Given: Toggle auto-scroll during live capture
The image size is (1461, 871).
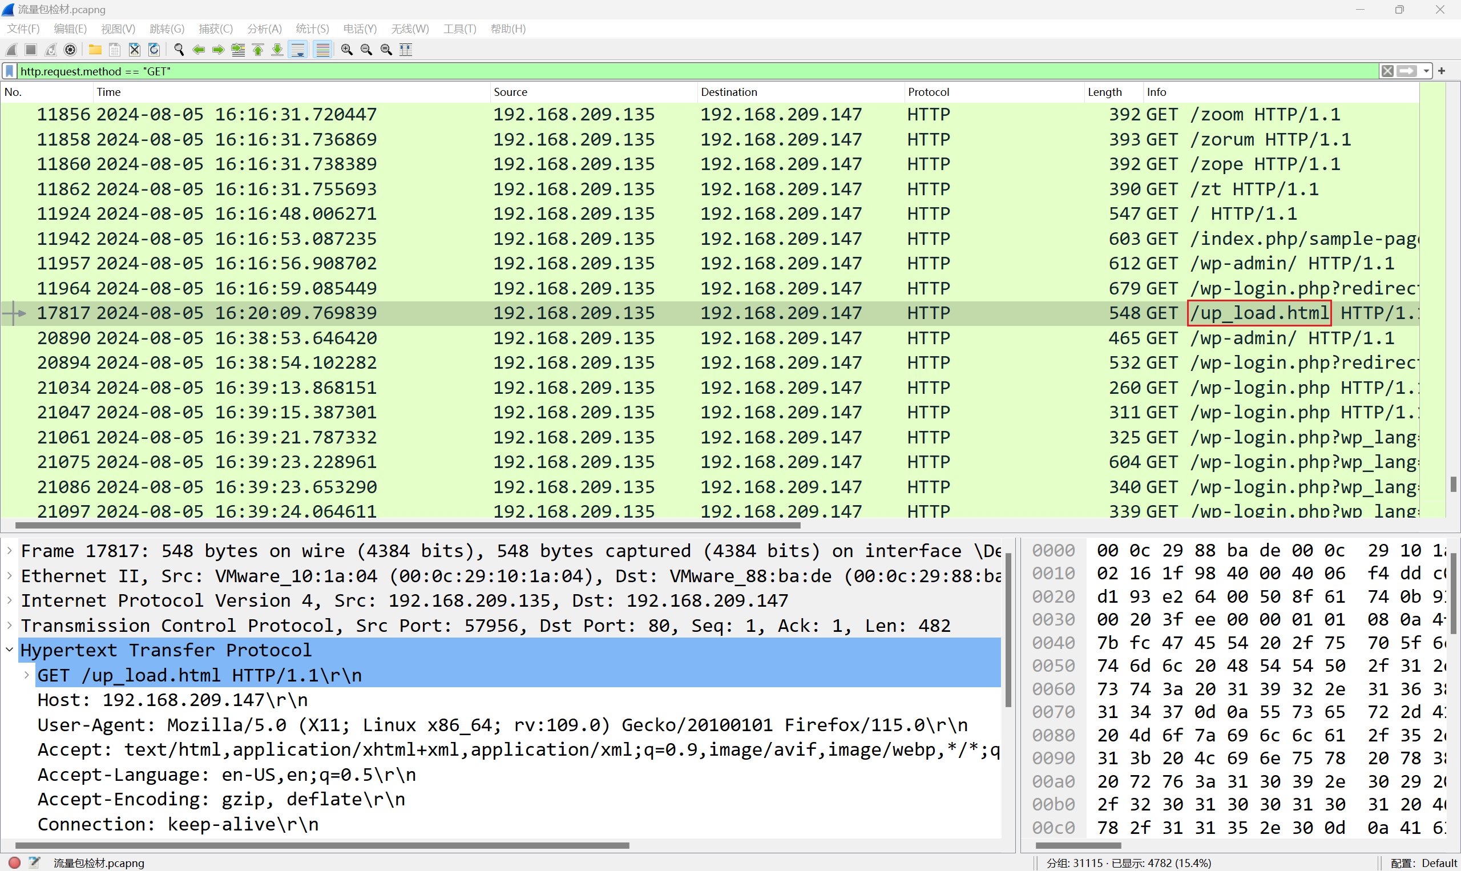Looking at the screenshot, I should click(x=298, y=50).
